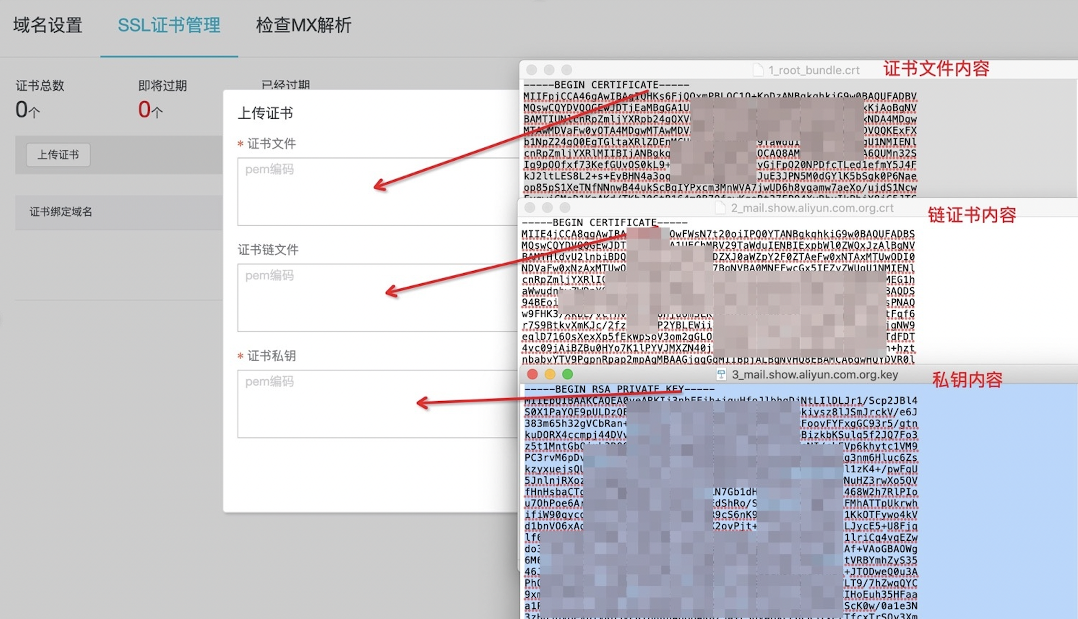Select the SSL证书管理 tab
Screen dimensions: 1078x619
169,26
